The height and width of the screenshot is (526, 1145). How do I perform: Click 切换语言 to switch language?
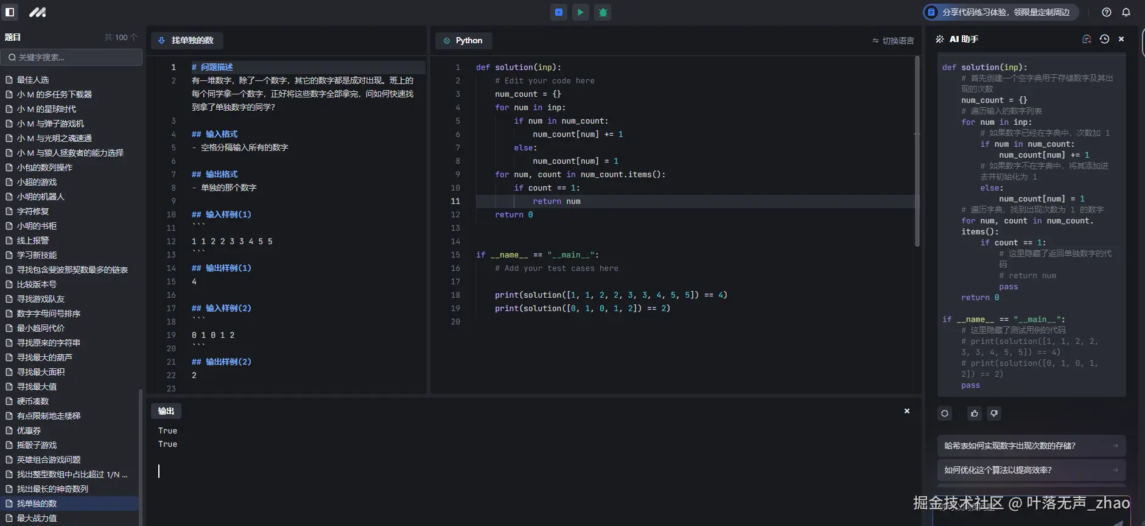[893, 41]
